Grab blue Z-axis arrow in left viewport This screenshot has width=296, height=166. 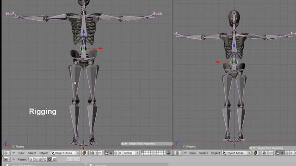click(x=84, y=32)
